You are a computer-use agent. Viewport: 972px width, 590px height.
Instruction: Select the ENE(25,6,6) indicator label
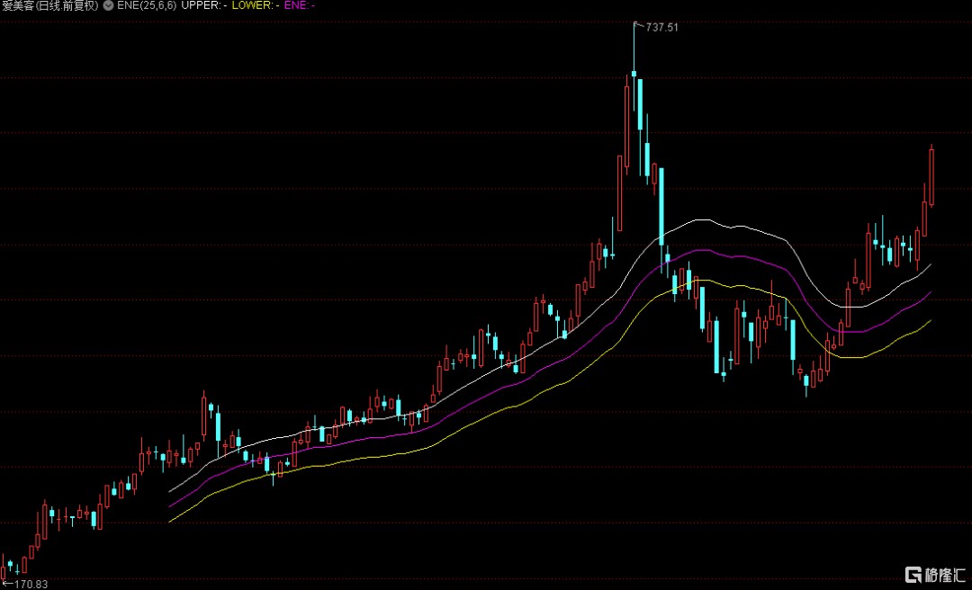[147, 5]
